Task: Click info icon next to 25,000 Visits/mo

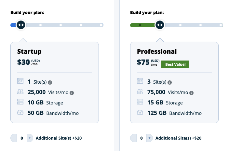Action: [x=72, y=93]
